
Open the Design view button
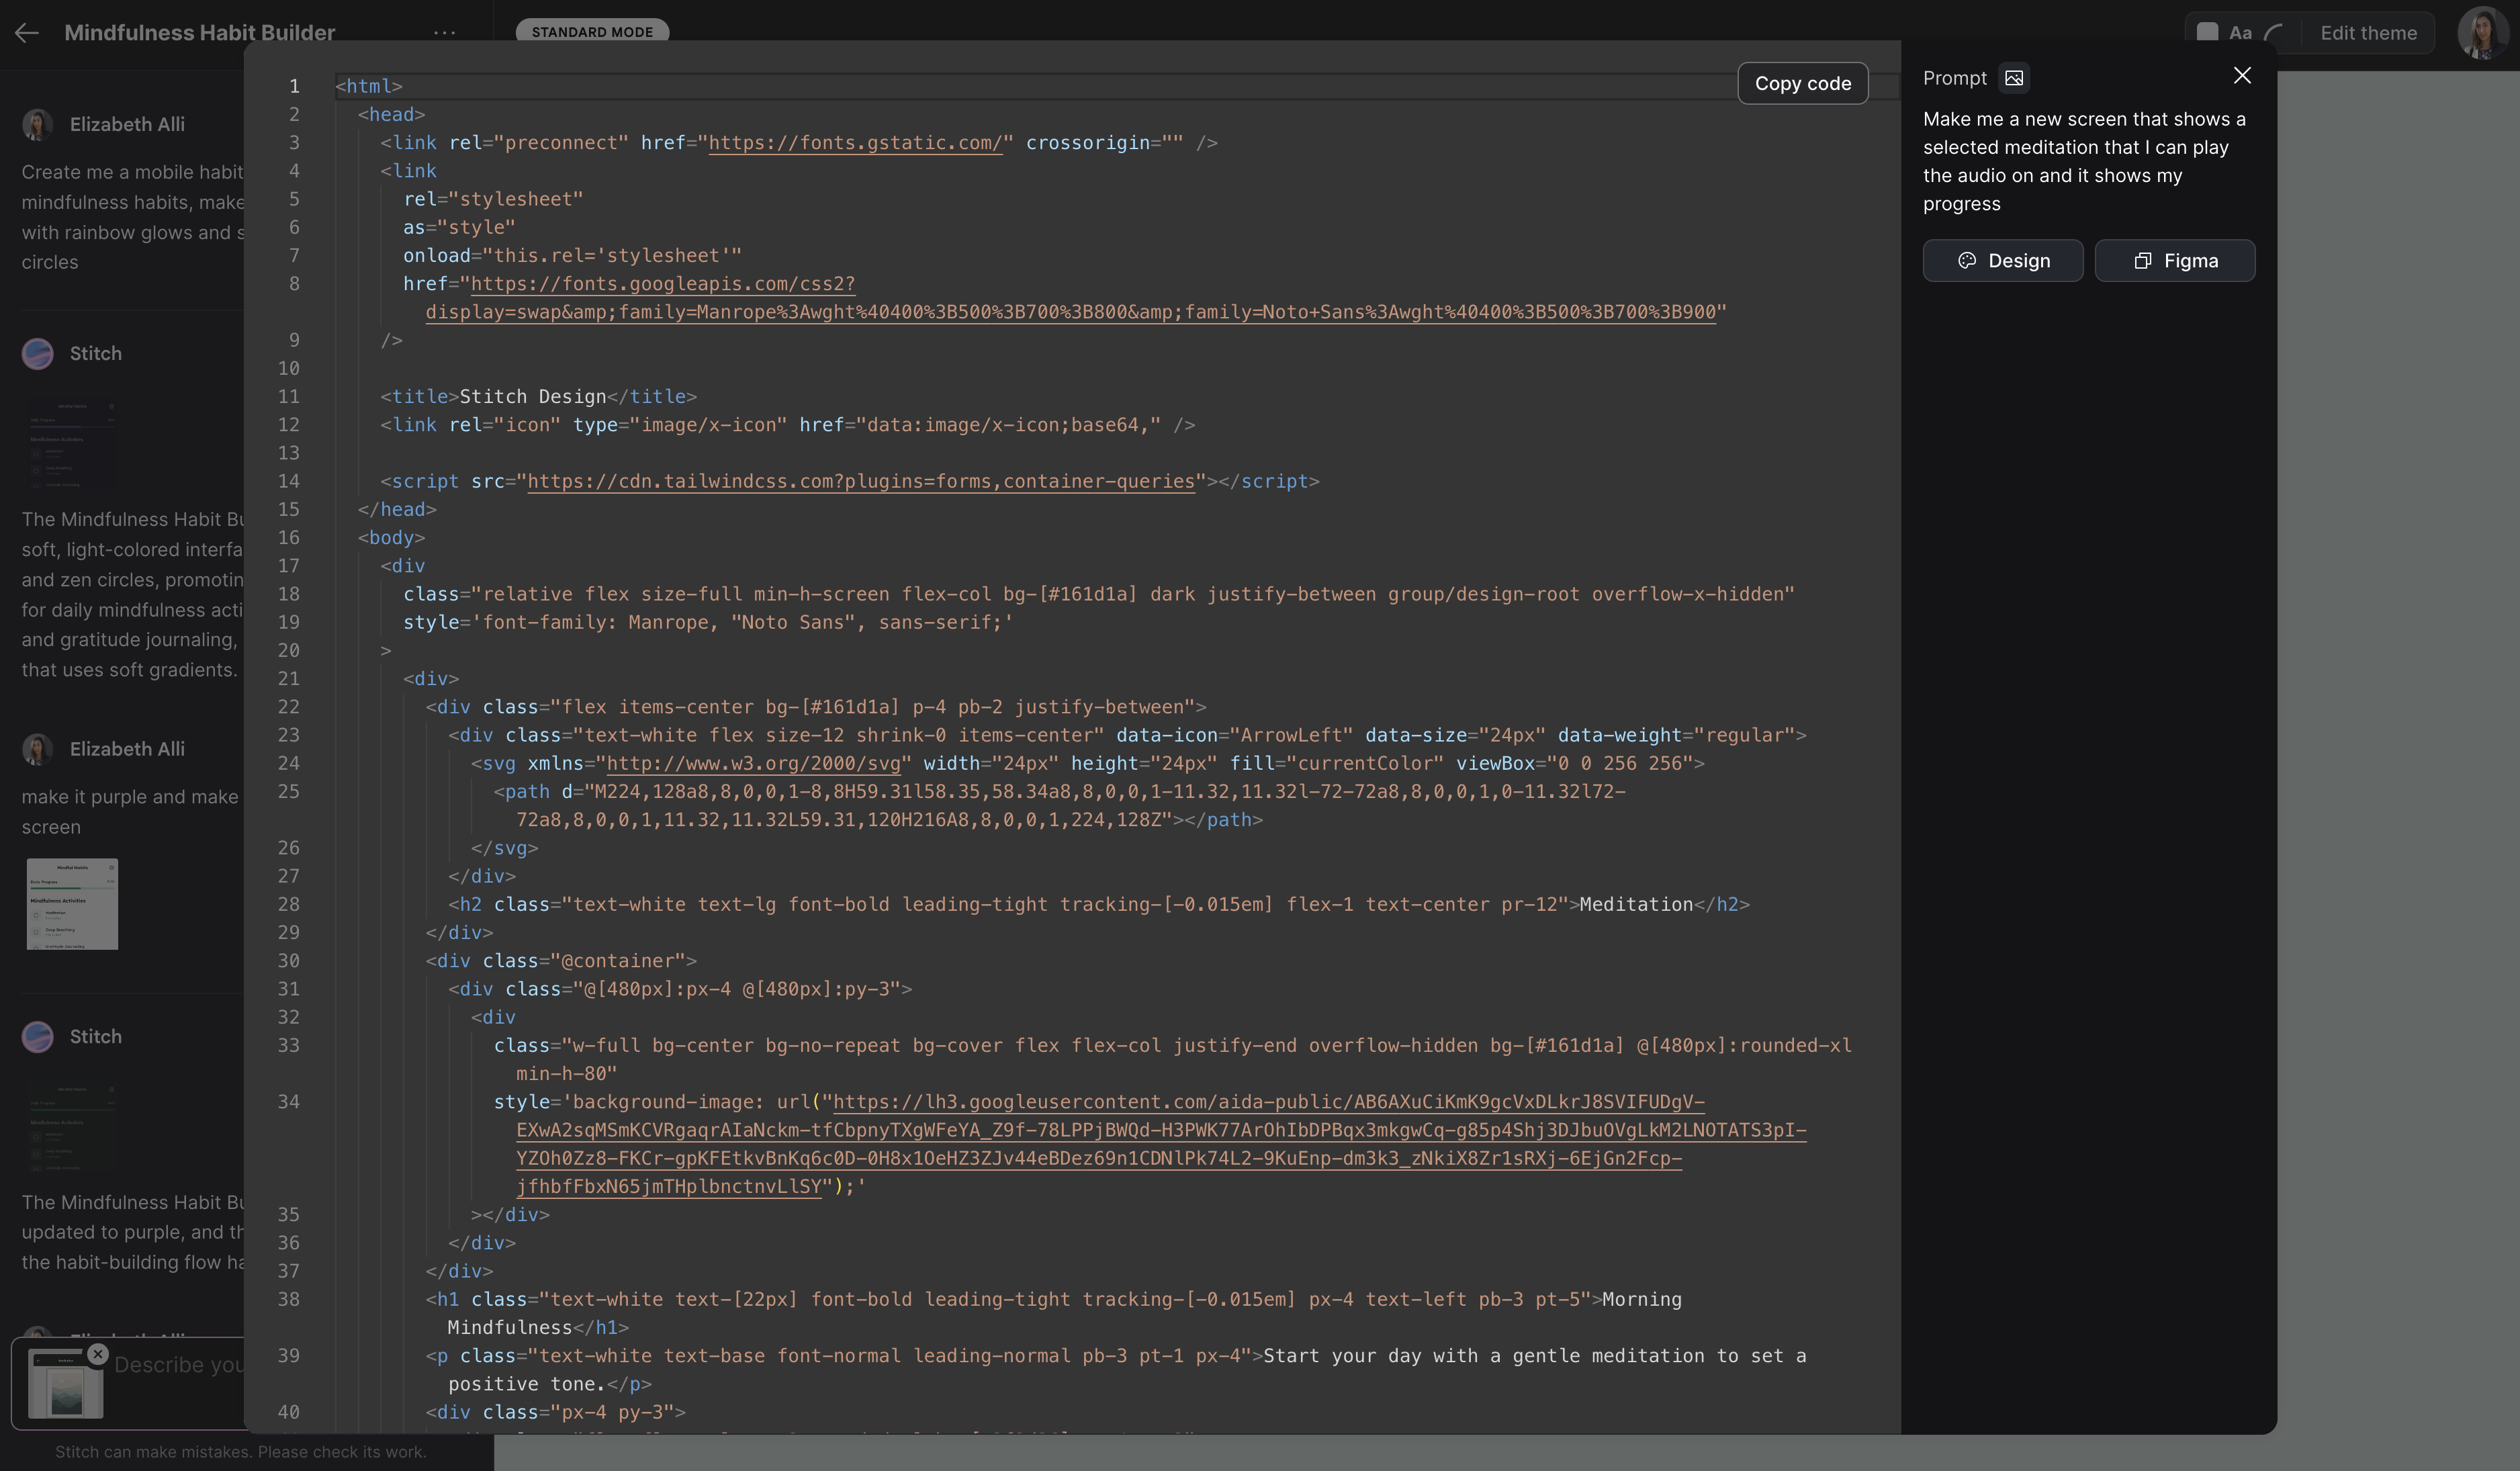tap(2002, 261)
